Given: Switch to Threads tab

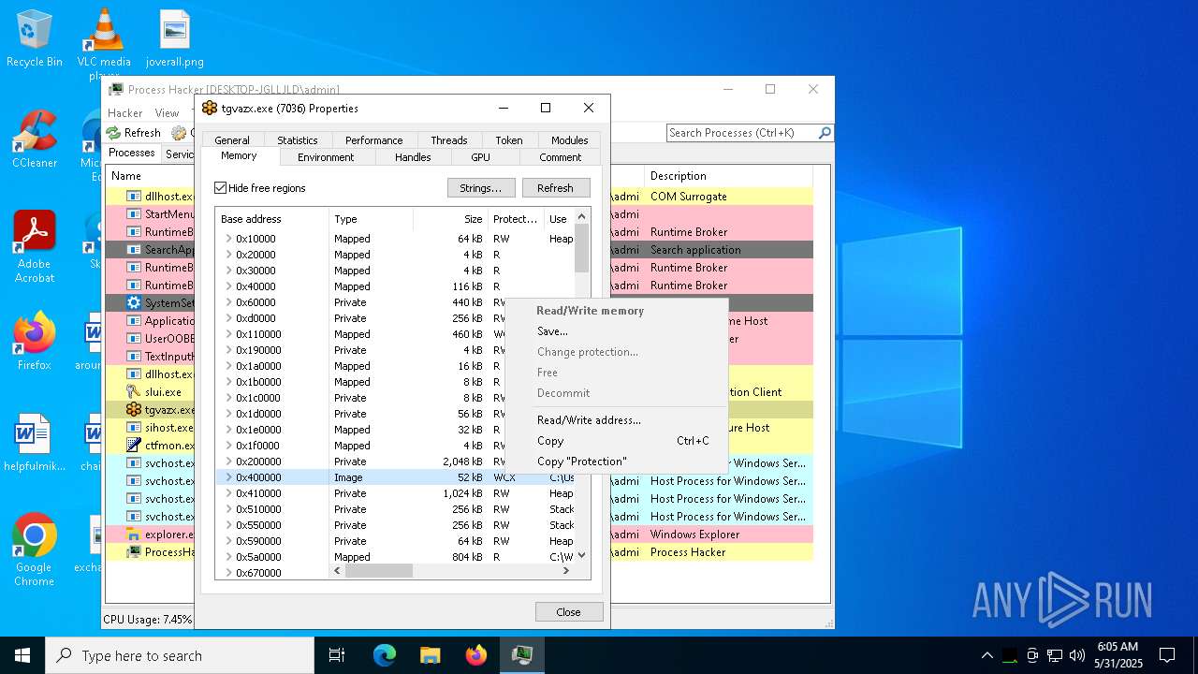Looking at the screenshot, I should [x=449, y=140].
